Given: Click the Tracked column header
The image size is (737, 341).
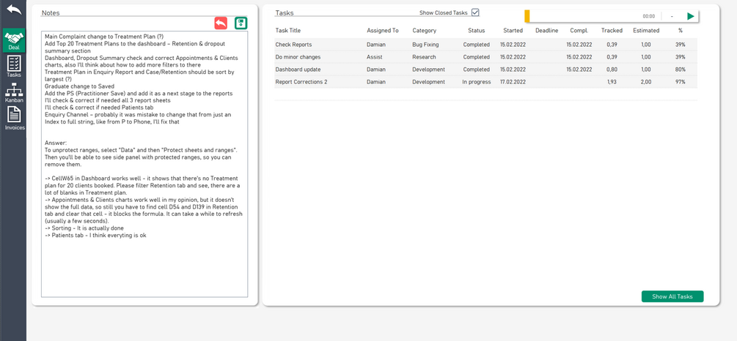Looking at the screenshot, I should point(612,31).
